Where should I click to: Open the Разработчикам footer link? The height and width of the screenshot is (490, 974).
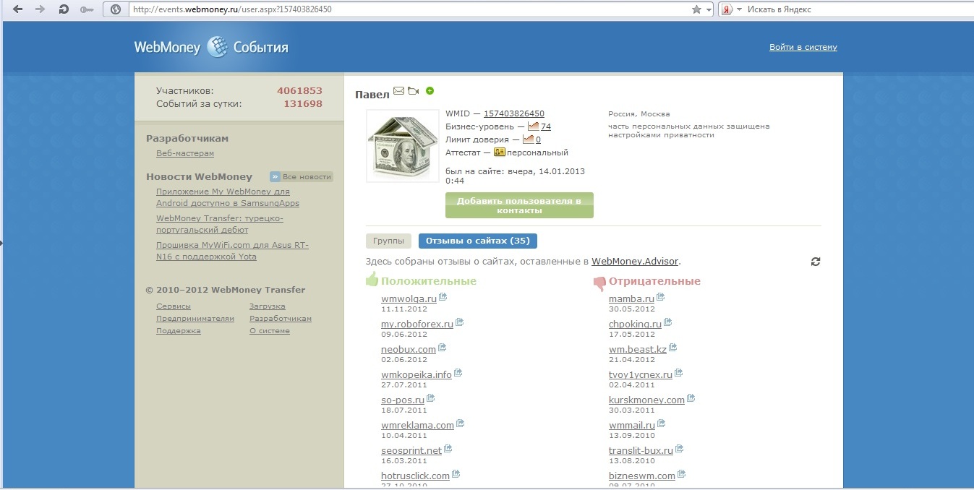click(x=281, y=319)
